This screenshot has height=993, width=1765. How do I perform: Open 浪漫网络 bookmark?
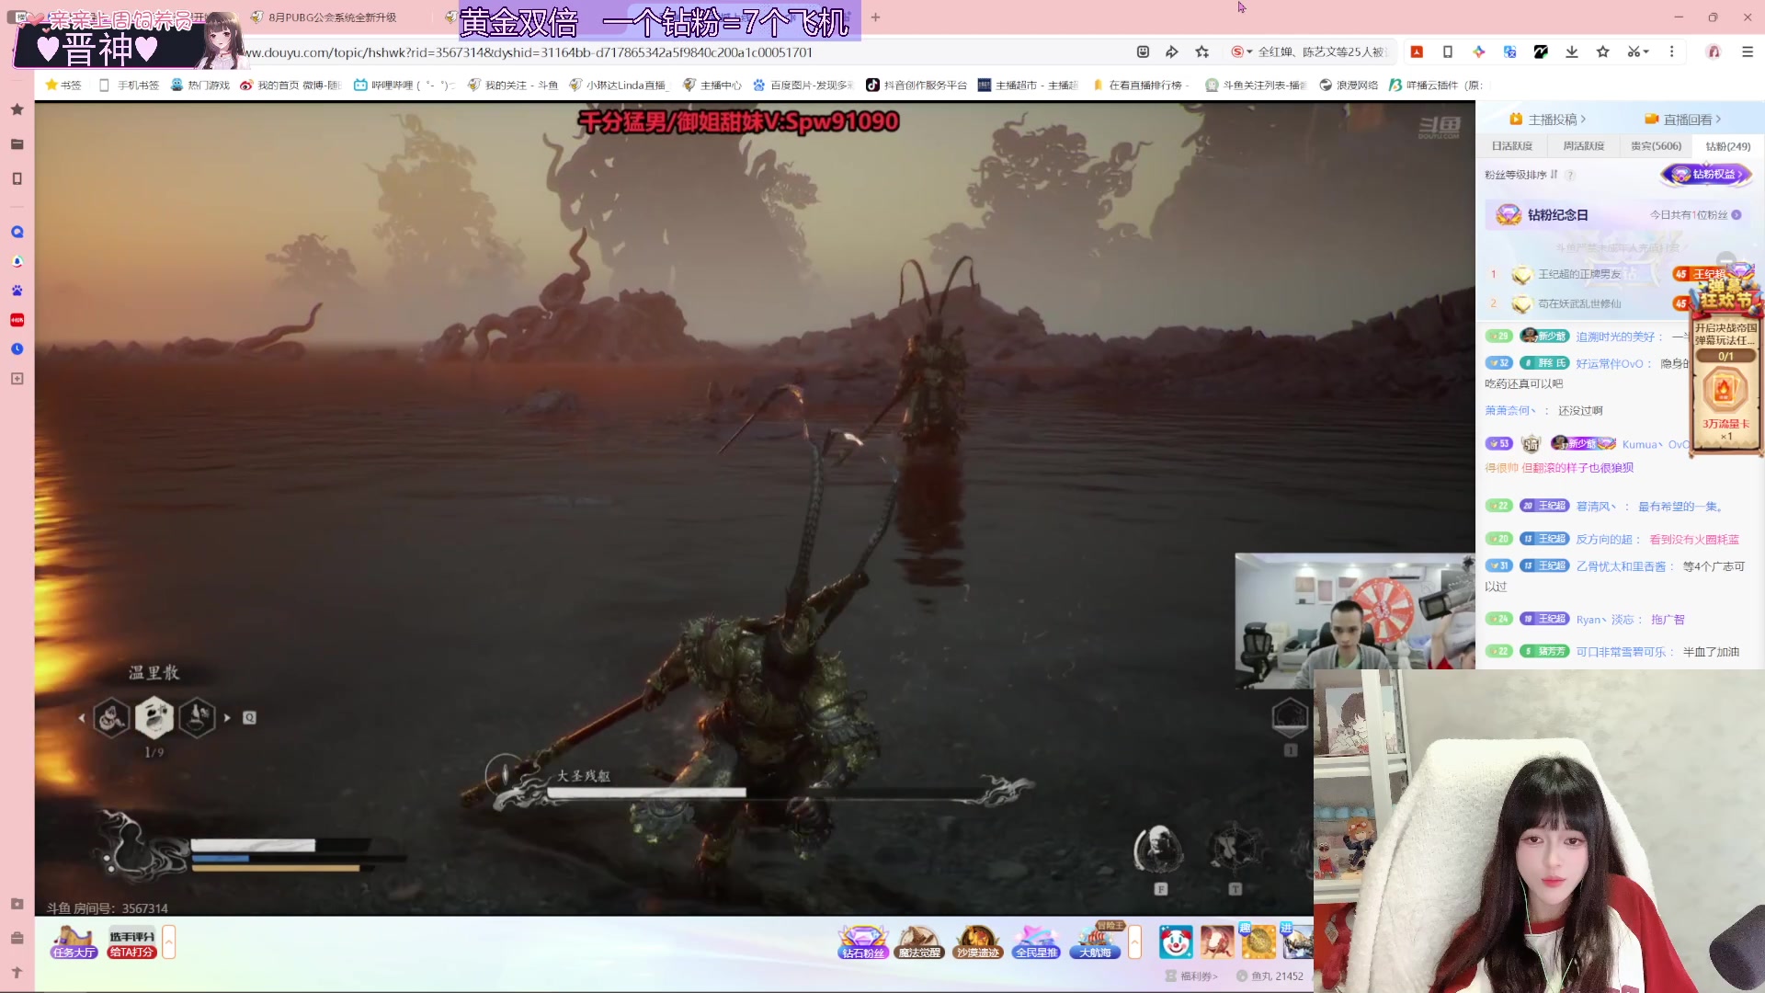[x=1349, y=86]
